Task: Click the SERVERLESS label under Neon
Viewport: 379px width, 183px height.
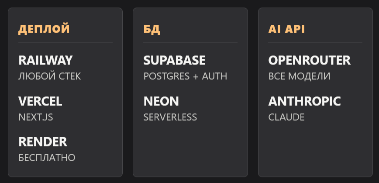Action: tap(170, 117)
